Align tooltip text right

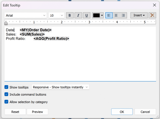[x=123, y=15]
